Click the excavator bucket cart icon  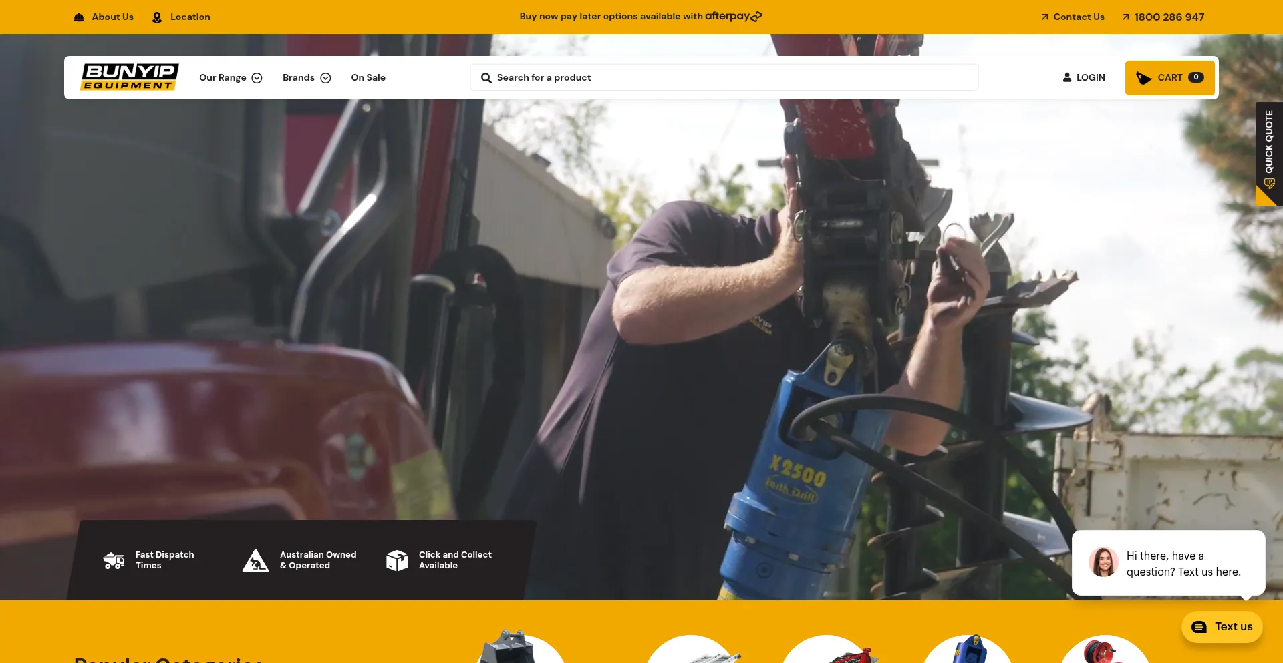[1143, 78]
